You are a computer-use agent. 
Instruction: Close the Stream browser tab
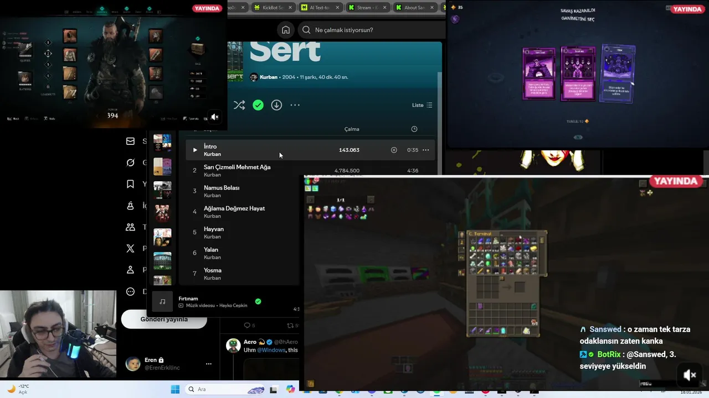tap(384, 8)
